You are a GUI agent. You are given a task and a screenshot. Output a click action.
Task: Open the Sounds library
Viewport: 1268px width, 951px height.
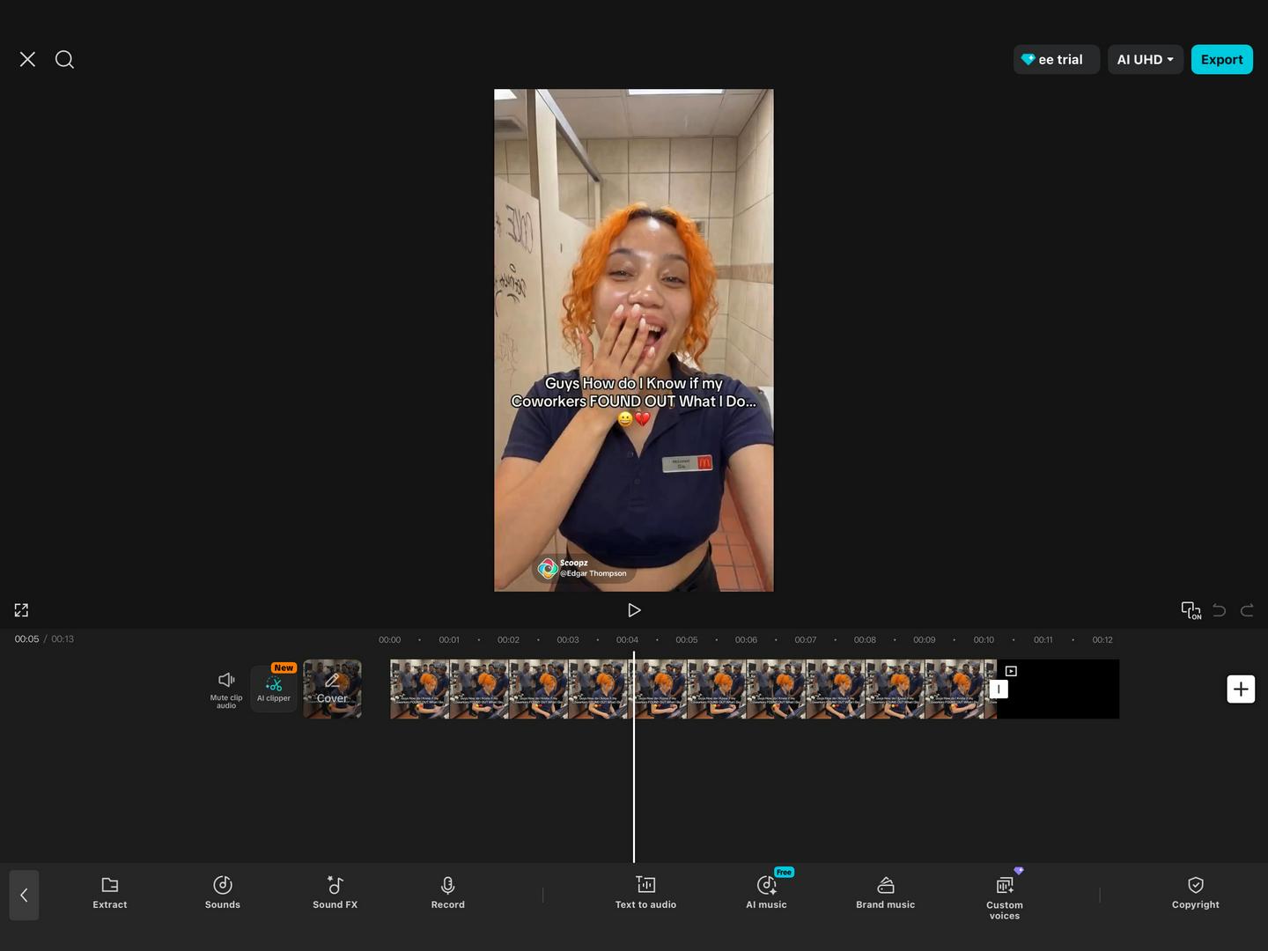pos(223,892)
